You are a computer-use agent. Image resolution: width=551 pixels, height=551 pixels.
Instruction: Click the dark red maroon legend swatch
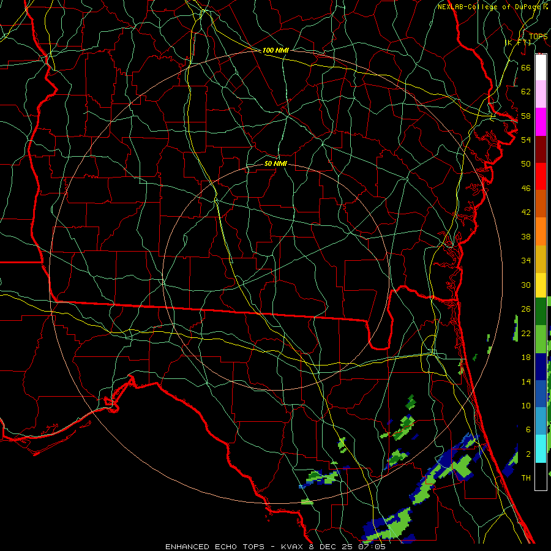(541, 149)
